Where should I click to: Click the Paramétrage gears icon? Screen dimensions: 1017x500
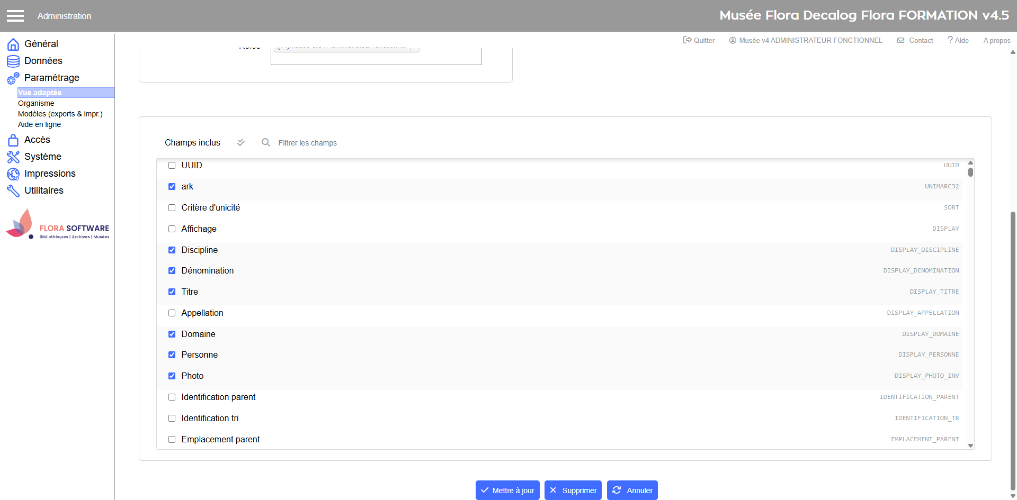pyautogui.click(x=13, y=78)
